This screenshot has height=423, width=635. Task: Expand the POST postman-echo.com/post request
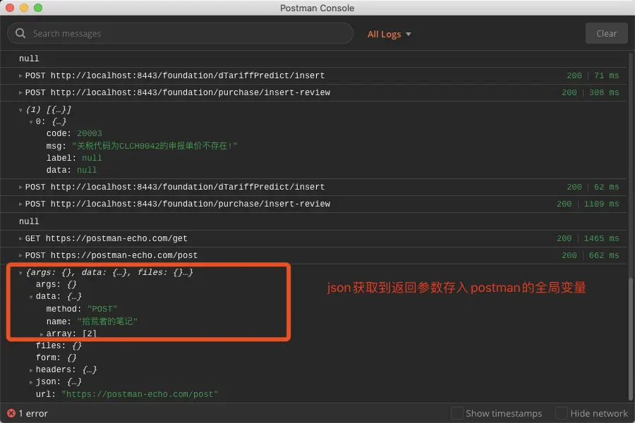[20, 255]
